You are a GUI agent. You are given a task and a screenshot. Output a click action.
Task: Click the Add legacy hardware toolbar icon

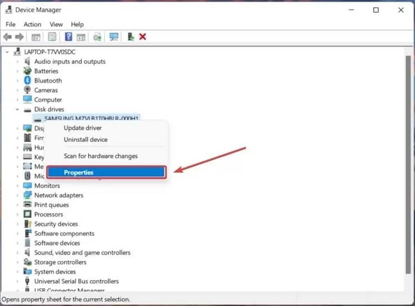tap(131, 37)
